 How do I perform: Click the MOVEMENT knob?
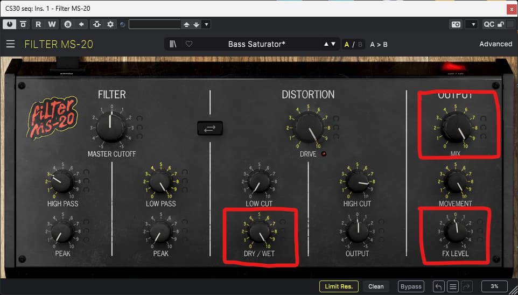[456, 181]
